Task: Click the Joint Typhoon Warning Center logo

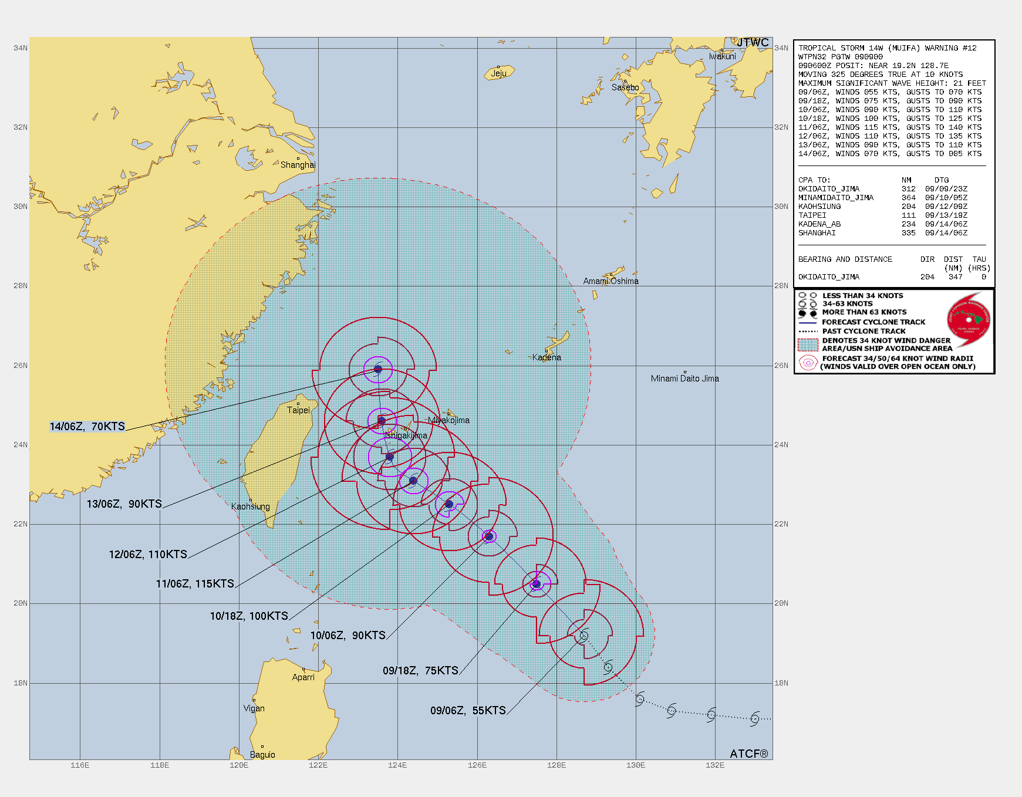Action: point(969,321)
